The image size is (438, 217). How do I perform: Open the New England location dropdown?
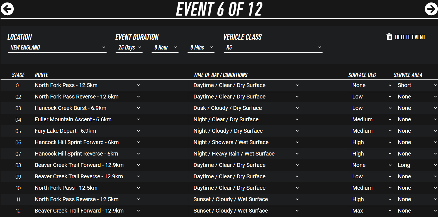[57, 48]
